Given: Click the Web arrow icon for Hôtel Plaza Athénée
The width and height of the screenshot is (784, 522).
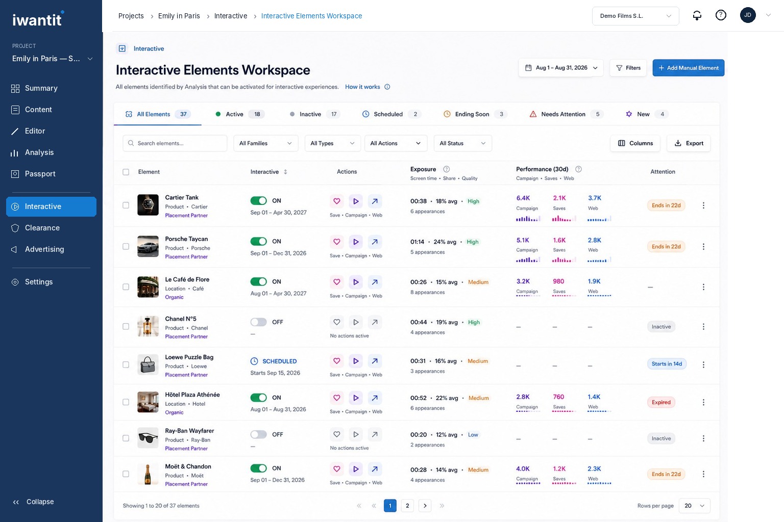Looking at the screenshot, I should (375, 398).
